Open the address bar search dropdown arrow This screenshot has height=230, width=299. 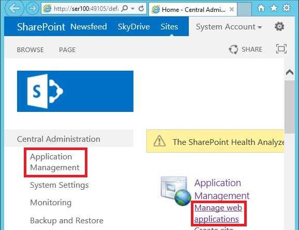[x=133, y=9]
